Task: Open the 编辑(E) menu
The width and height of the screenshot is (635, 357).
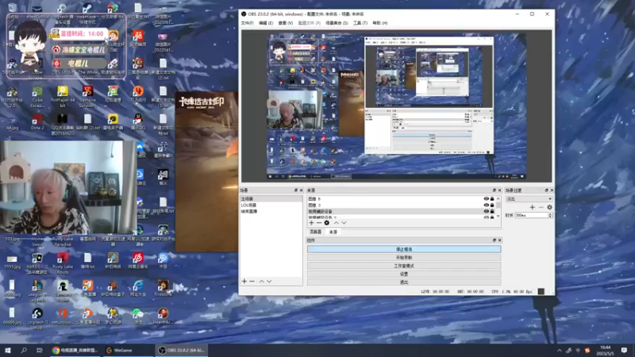Action: pyautogui.click(x=266, y=23)
